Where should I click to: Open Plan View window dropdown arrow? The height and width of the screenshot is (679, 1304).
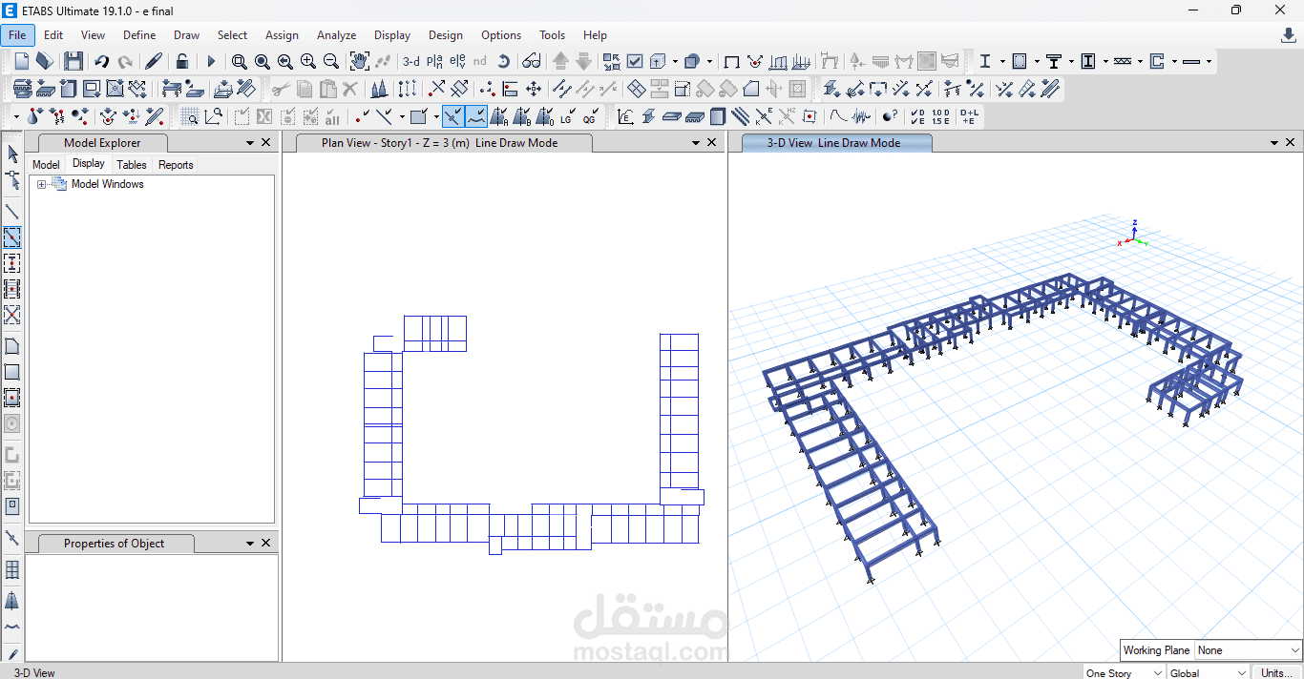pyautogui.click(x=696, y=142)
